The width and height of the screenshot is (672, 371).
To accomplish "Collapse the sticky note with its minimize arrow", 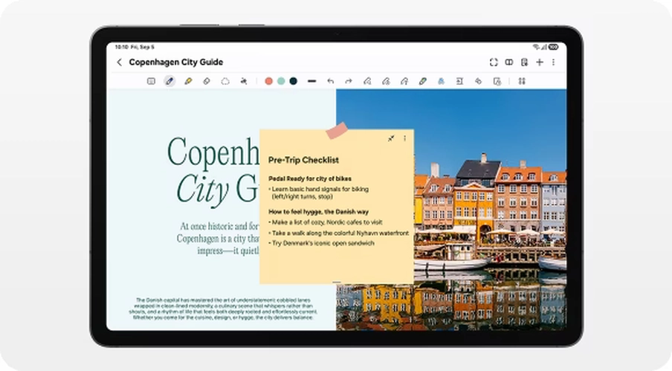I will click(x=391, y=138).
